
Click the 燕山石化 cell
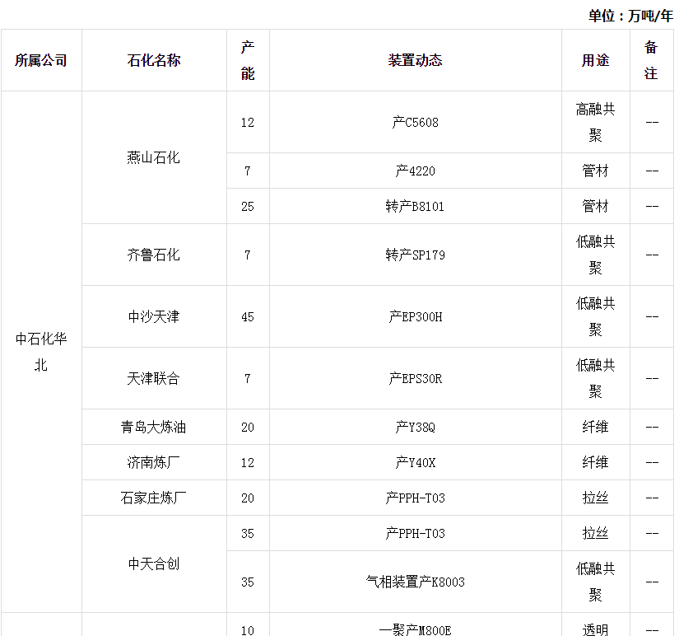tap(154, 157)
